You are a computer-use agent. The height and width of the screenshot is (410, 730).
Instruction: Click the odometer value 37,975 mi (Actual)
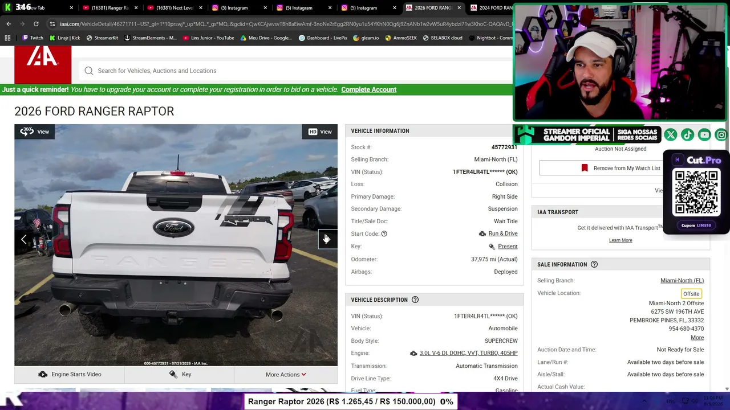494,259
